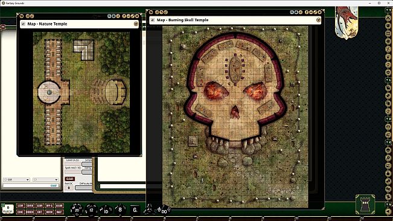Click the second icon in Nature Temple left toolbar

click(x=28, y=16)
